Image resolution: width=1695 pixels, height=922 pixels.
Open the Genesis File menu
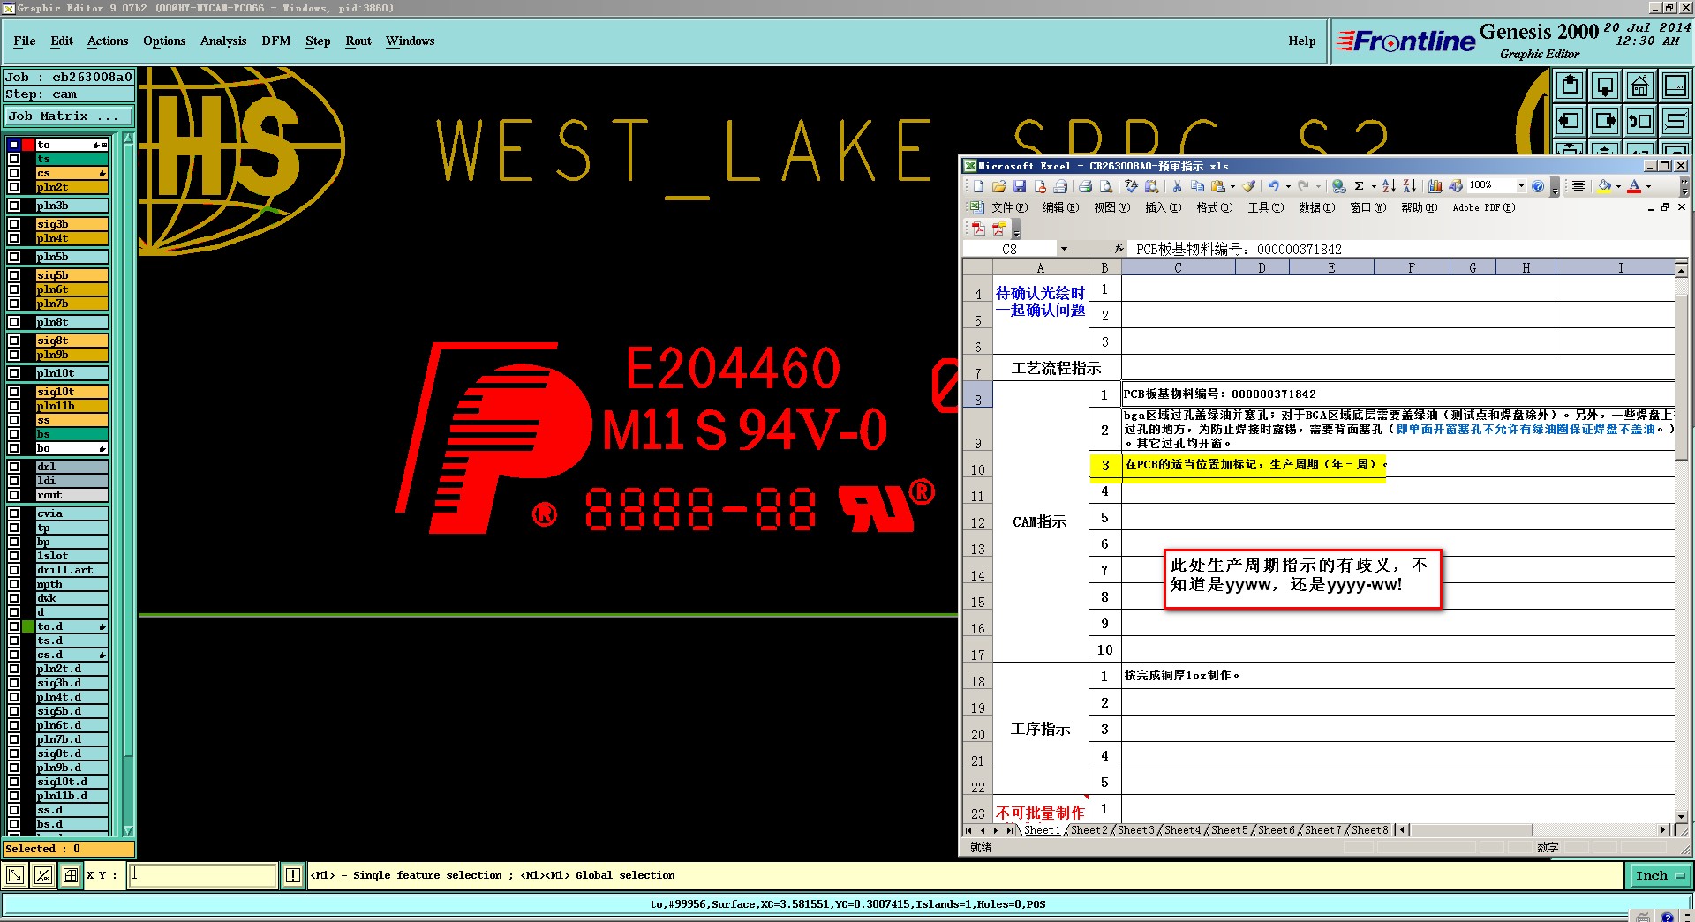(x=25, y=41)
